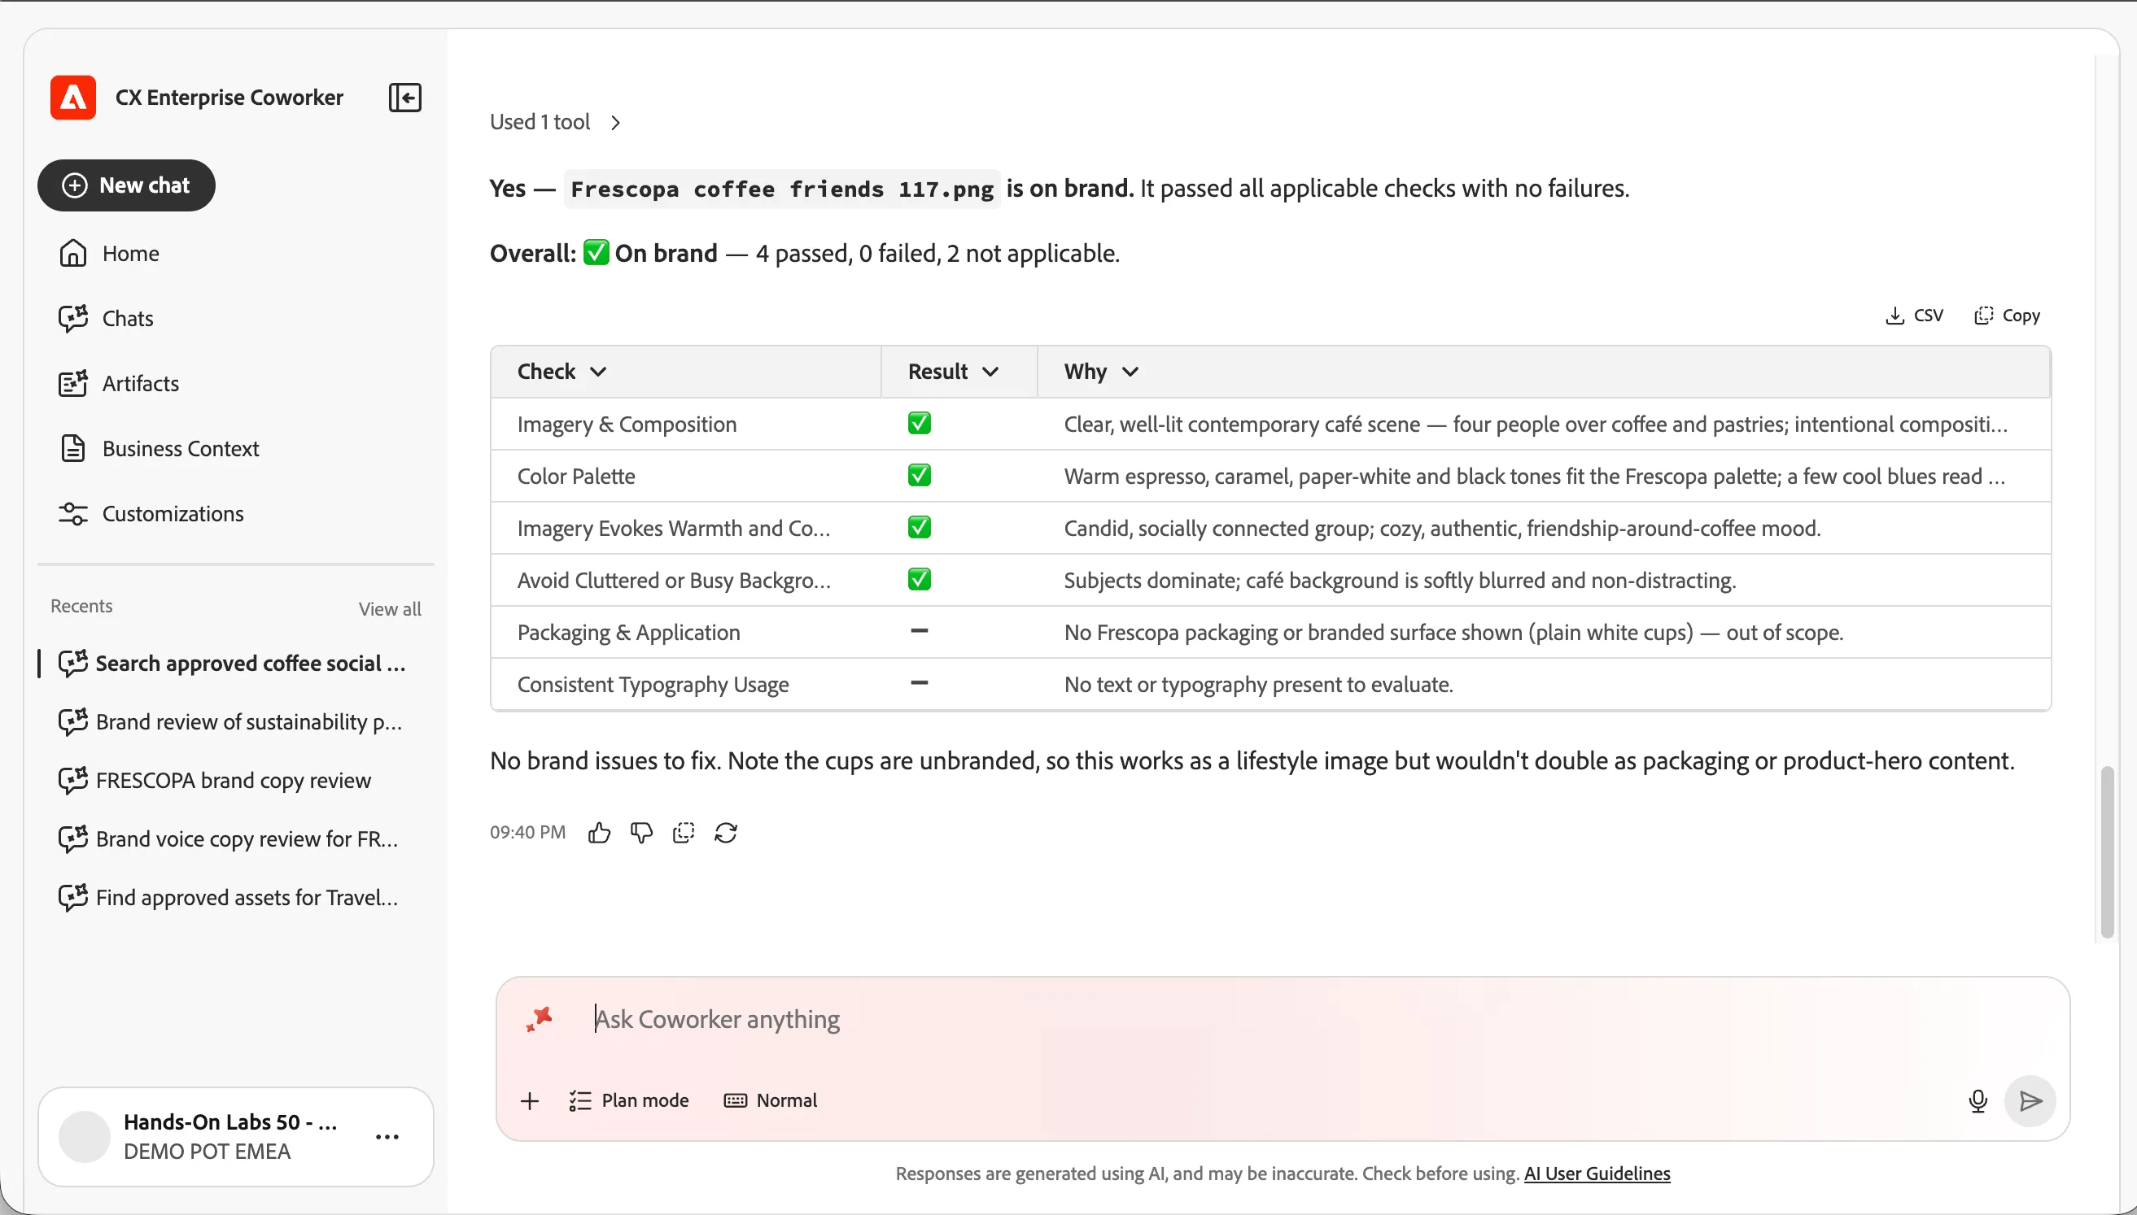Screen dimensions: 2137x1215
Task: Click the chat vertical scrollbar
Action: (x=2107, y=851)
